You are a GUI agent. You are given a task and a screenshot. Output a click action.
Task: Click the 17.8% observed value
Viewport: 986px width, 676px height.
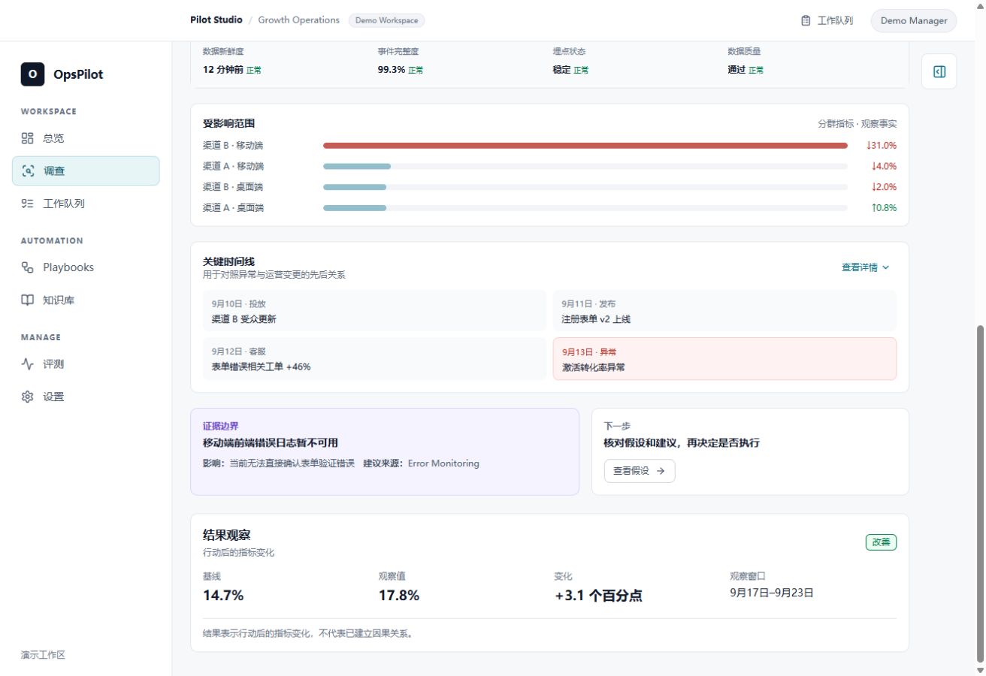(x=399, y=596)
